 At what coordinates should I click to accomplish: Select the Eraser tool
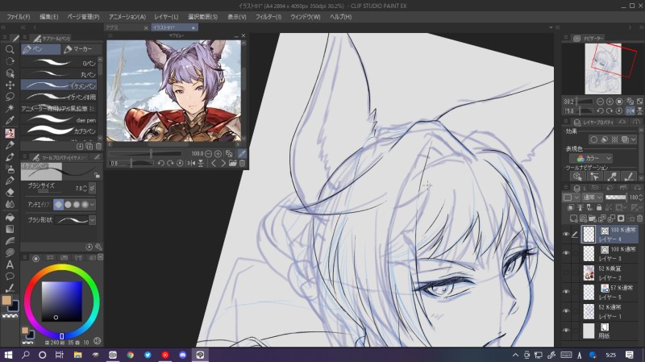(10, 192)
